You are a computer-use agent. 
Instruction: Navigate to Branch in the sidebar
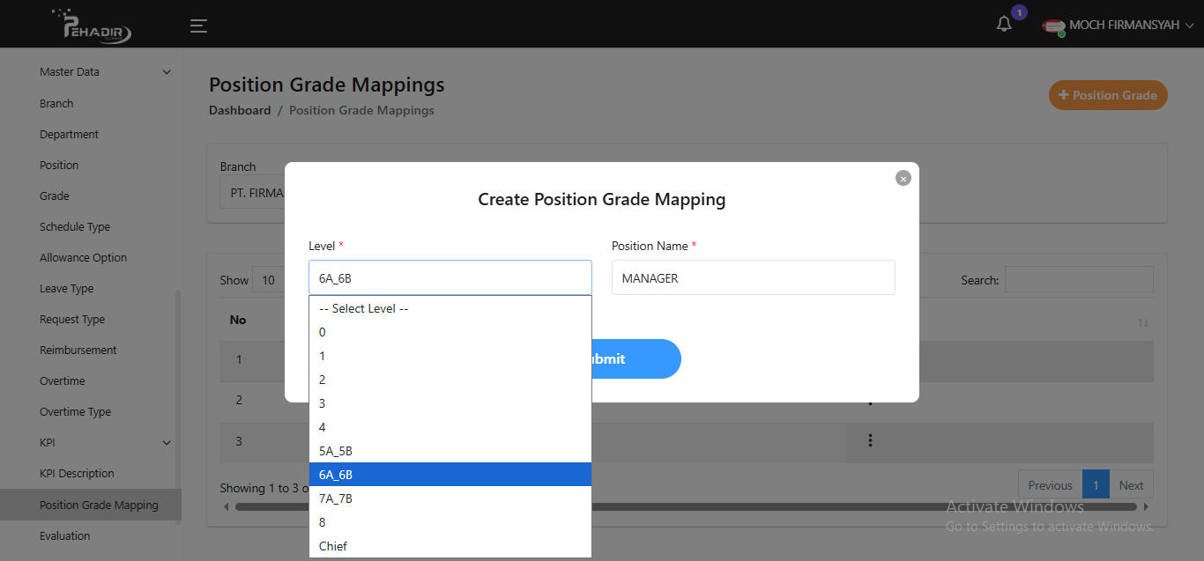pos(56,103)
